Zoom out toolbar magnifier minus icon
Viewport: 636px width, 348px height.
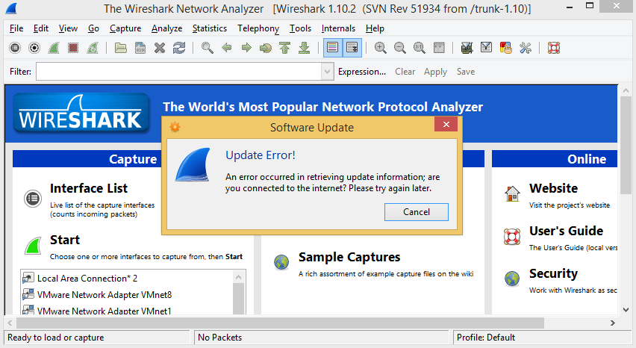point(399,48)
